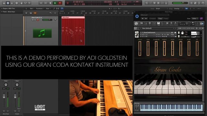This screenshot has height=116, width=207.
Task: Click the Stop transport button
Action: (x=50, y=3)
